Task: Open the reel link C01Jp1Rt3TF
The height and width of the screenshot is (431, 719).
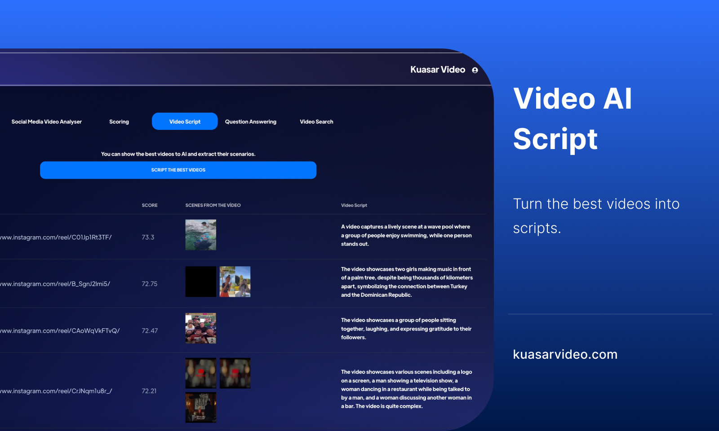Action: (56, 237)
